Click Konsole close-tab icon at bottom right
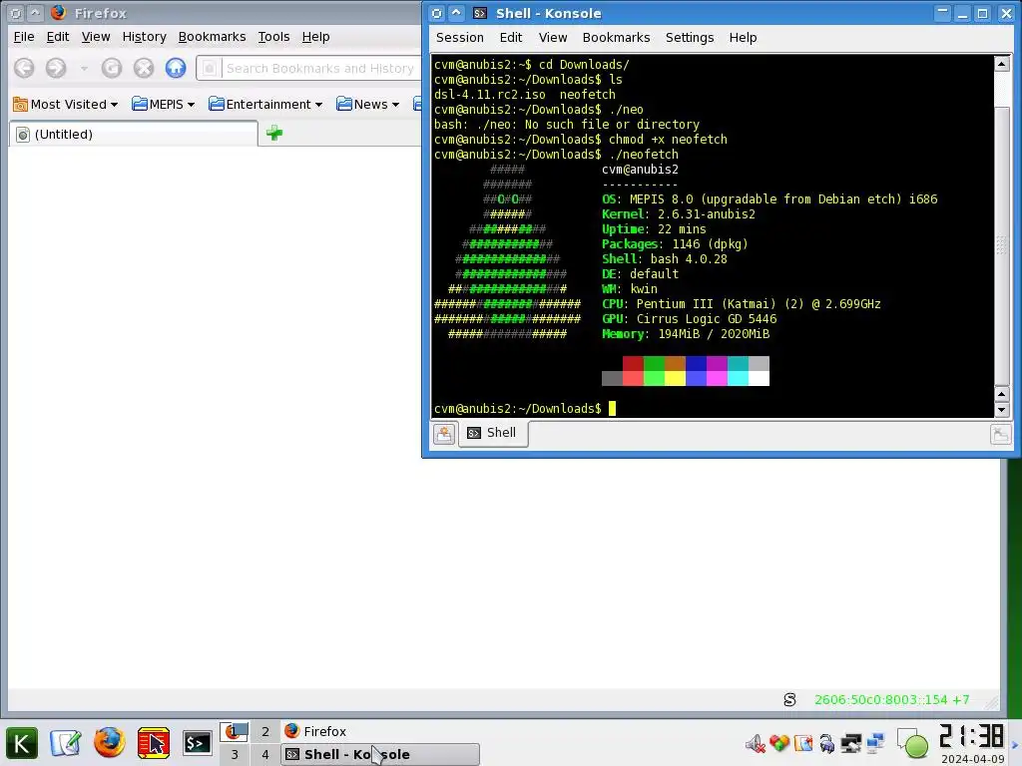1022x766 pixels. [x=1000, y=434]
